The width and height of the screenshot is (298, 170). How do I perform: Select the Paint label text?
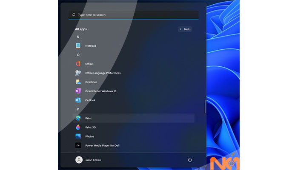[x=89, y=118]
